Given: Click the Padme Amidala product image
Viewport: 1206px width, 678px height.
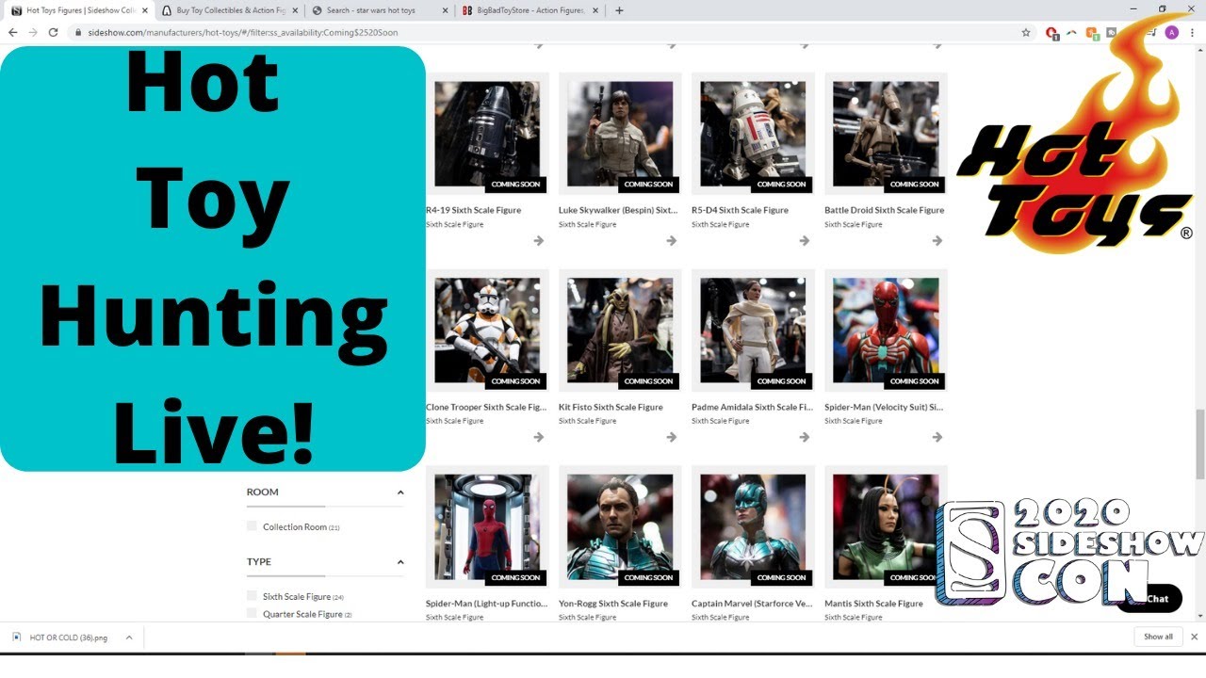Looking at the screenshot, I should [753, 331].
